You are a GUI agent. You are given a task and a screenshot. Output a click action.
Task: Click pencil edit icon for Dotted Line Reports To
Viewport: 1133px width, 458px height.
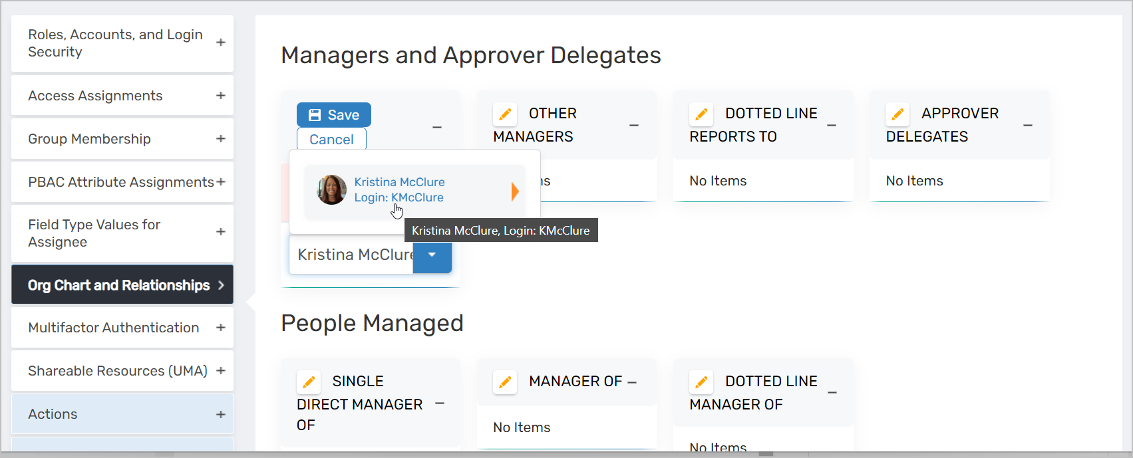click(701, 114)
